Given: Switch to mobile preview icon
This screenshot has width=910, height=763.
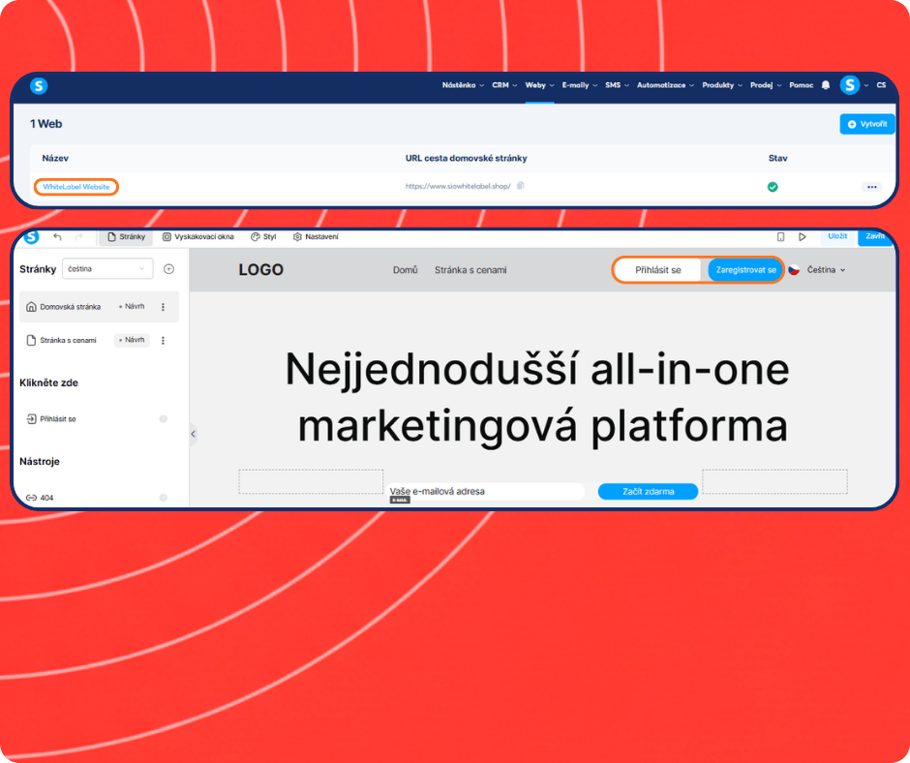Looking at the screenshot, I should point(780,236).
